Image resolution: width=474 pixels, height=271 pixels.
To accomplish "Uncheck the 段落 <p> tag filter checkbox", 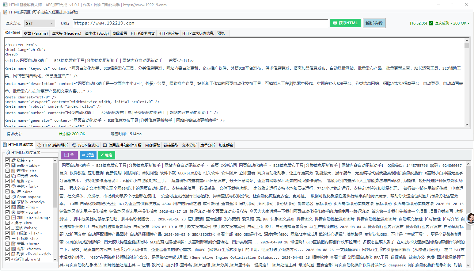I will click(x=7, y=181).
